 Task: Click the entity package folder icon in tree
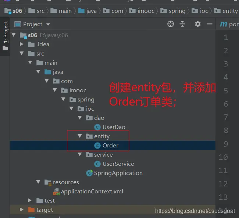[89, 136]
